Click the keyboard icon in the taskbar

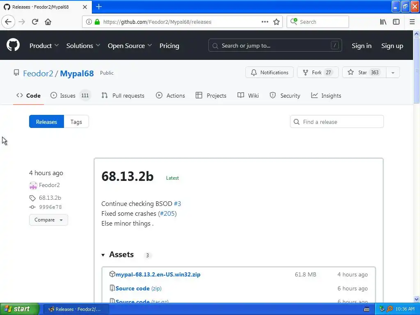pyautogui.click(x=367, y=309)
